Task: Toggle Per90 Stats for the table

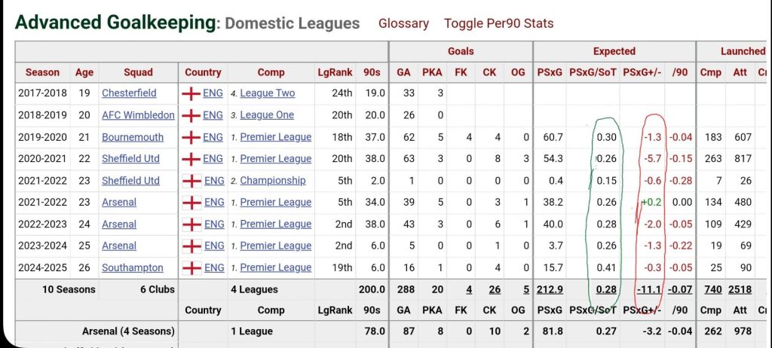Action: tap(498, 23)
